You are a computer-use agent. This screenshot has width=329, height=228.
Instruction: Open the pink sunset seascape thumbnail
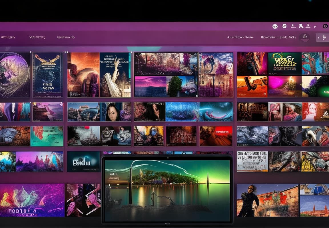150,86
